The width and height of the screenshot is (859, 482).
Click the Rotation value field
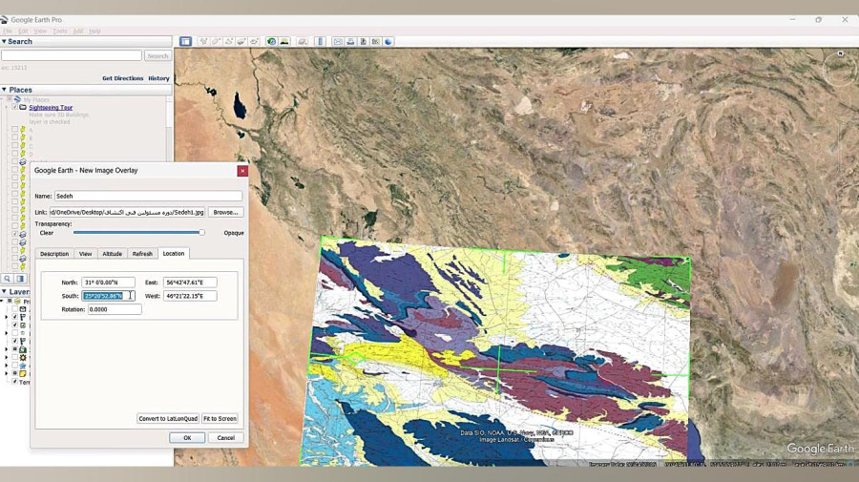115,309
